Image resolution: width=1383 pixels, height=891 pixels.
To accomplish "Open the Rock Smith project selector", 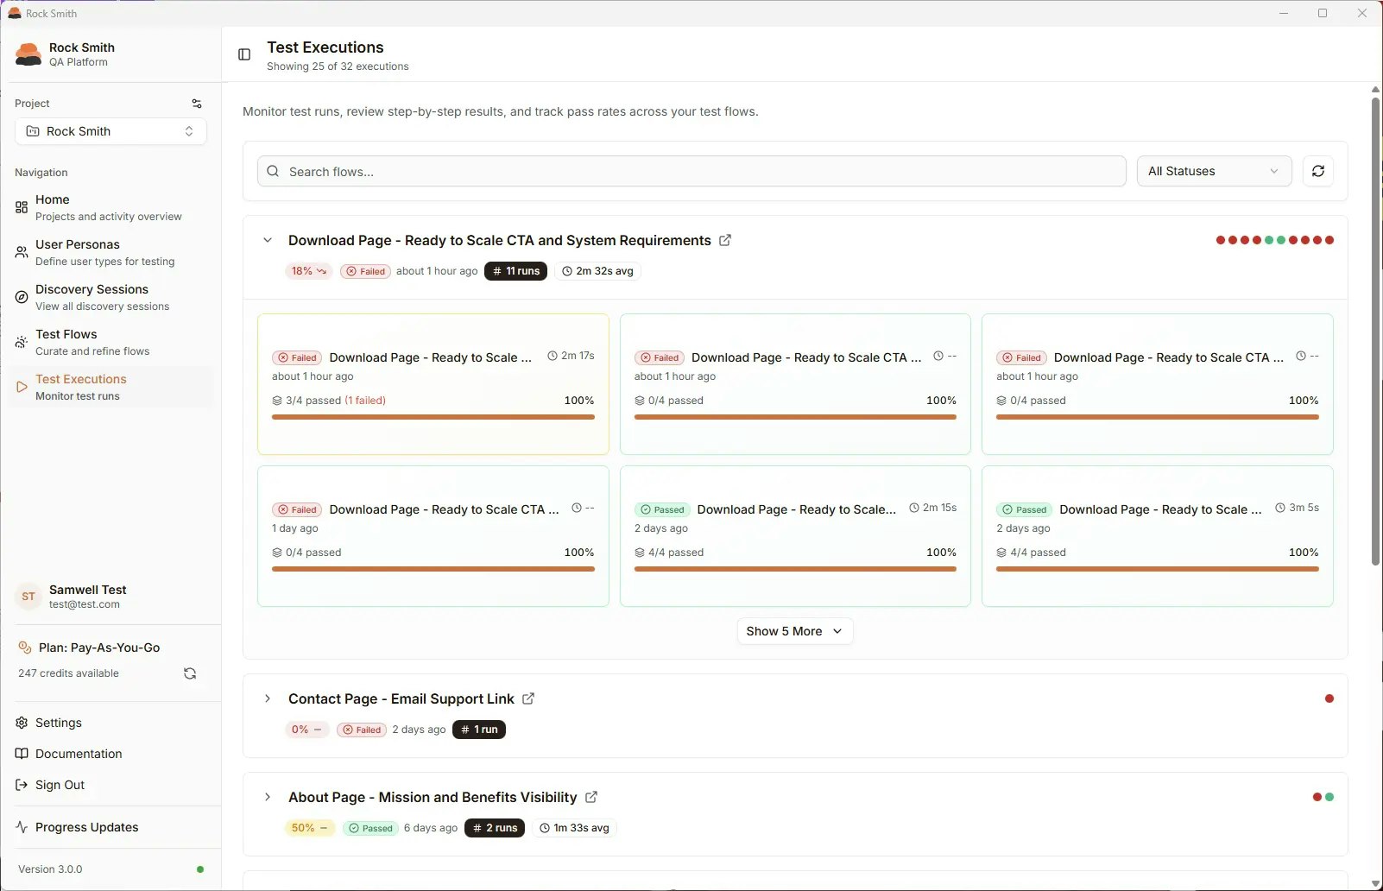I will point(111,131).
